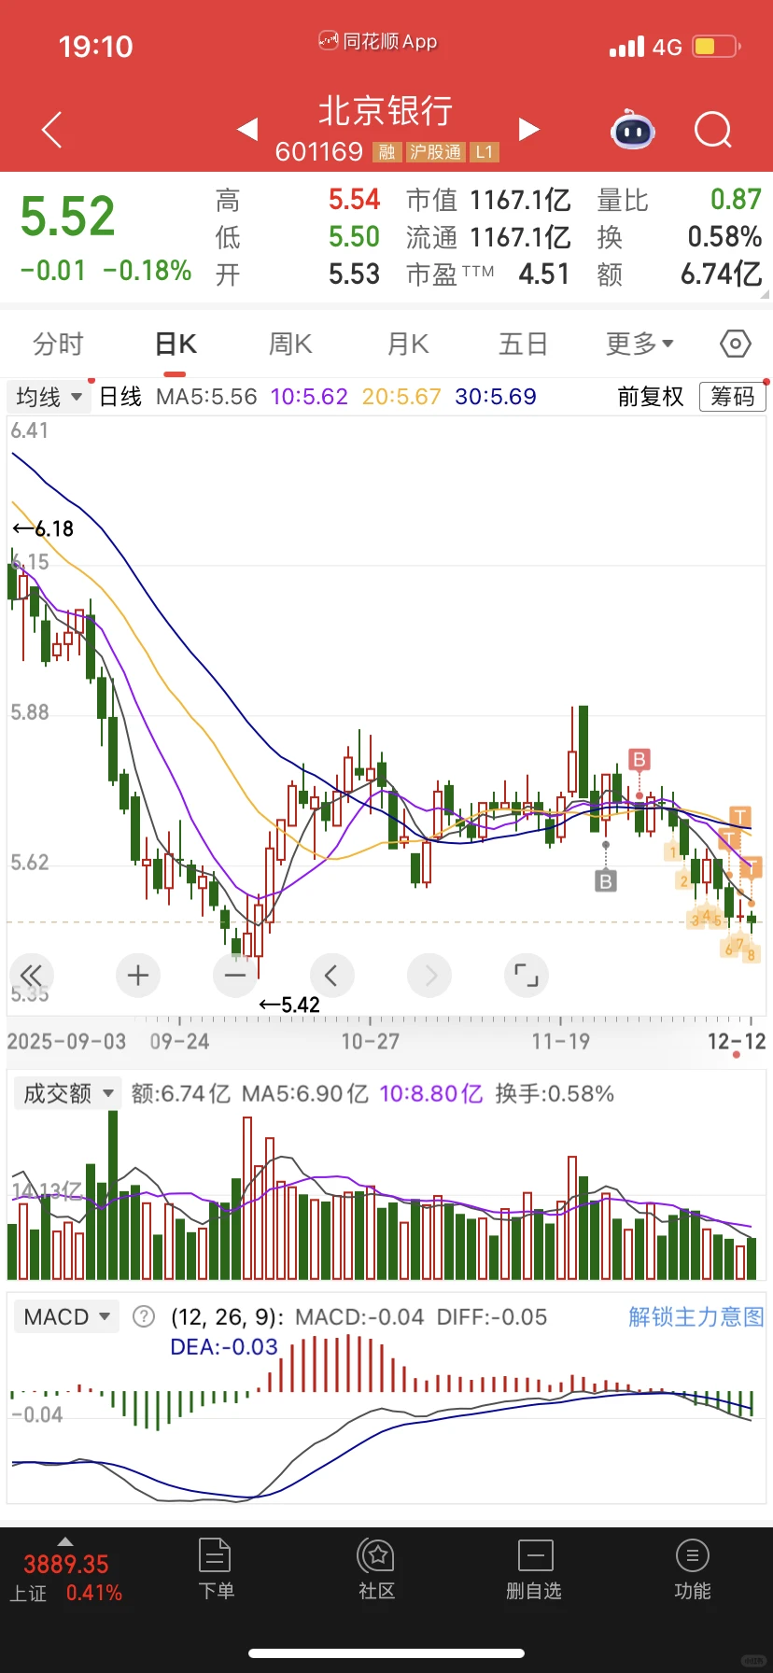Switch to 分时 tab
Screen dimensions: 773x1673
(58, 344)
